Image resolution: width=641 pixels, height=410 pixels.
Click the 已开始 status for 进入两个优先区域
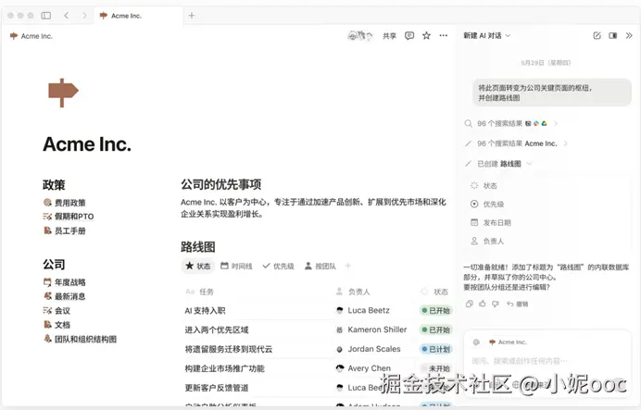(435, 329)
